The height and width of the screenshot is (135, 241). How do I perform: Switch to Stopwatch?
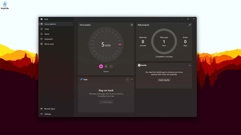pyautogui.click(x=56, y=39)
